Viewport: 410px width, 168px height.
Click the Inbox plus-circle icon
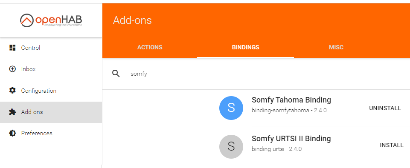[x=12, y=69]
